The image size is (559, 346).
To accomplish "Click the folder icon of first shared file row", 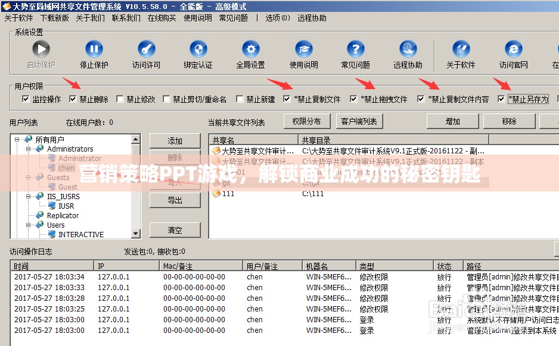I will pyautogui.click(x=216, y=151).
